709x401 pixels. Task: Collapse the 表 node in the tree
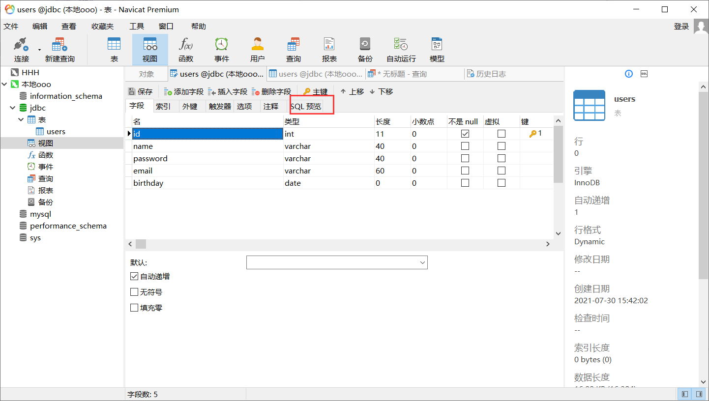[x=21, y=119]
